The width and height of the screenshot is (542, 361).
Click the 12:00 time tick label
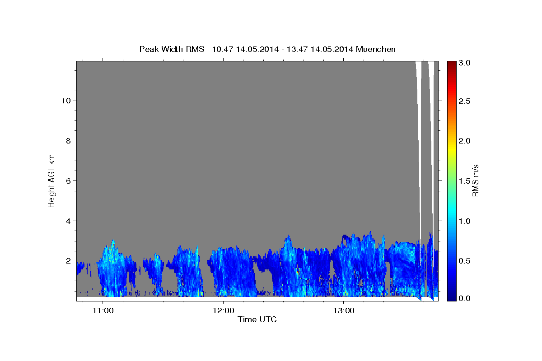[223, 311]
